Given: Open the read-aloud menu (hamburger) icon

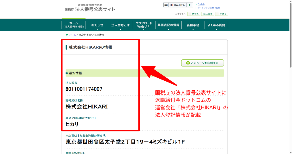Looking at the screenshot, I should tap(166, 5).
